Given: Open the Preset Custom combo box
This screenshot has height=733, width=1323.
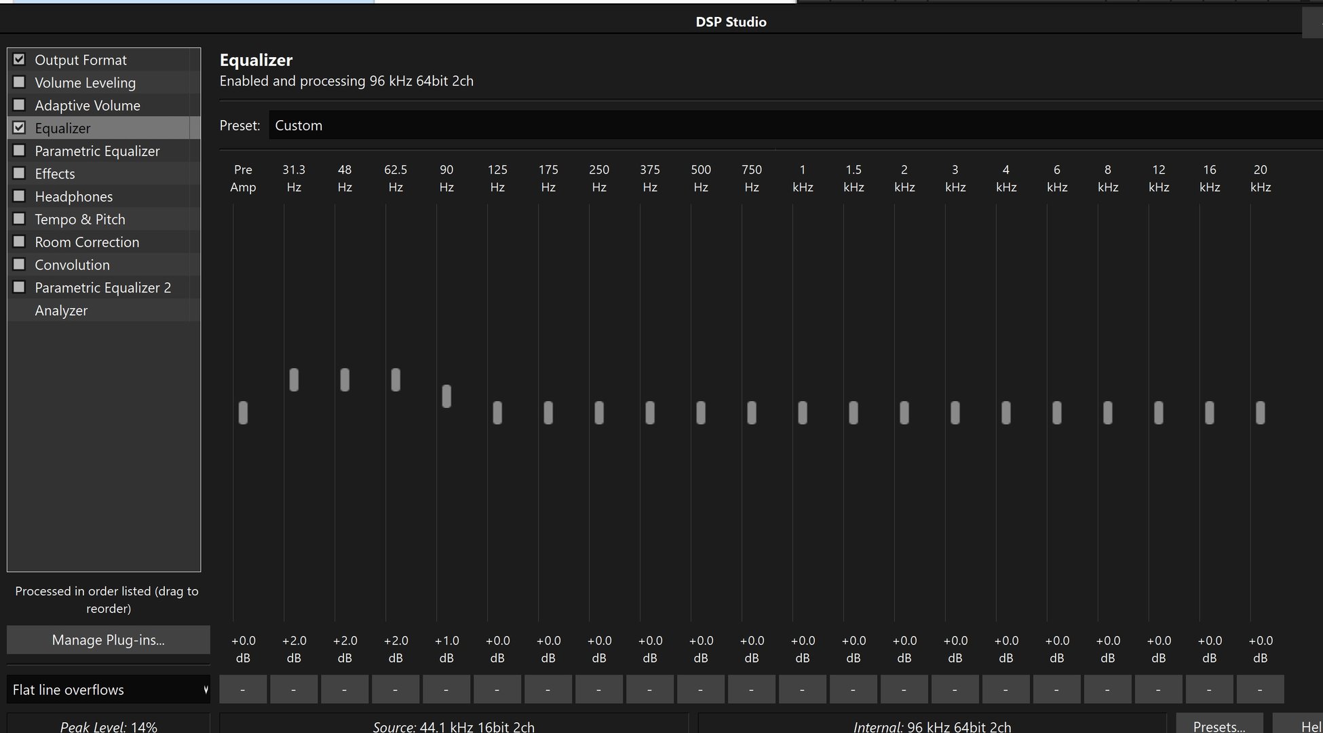Looking at the screenshot, I should tap(794, 126).
